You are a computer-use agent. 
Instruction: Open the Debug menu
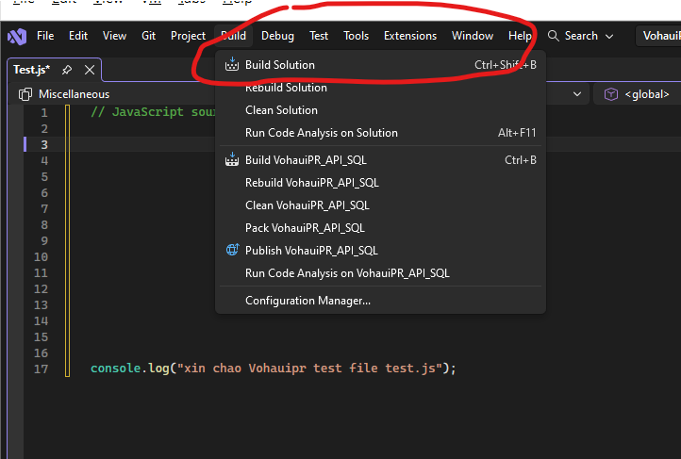click(277, 36)
